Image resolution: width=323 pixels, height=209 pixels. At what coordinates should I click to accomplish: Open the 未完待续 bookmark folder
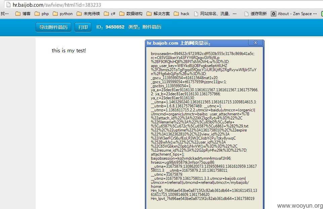(88, 14)
